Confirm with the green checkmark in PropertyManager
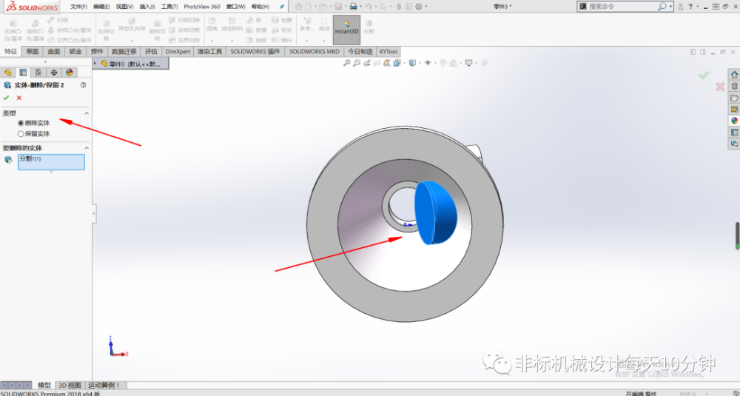Screen dimensions: 740x396 tap(6, 98)
